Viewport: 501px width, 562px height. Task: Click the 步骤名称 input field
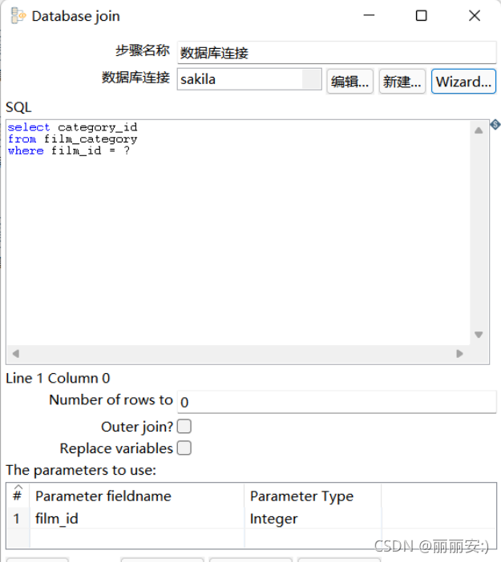point(337,53)
